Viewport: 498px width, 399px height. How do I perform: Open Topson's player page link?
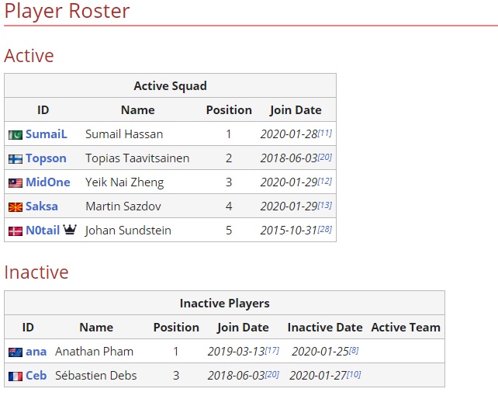(46, 158)
